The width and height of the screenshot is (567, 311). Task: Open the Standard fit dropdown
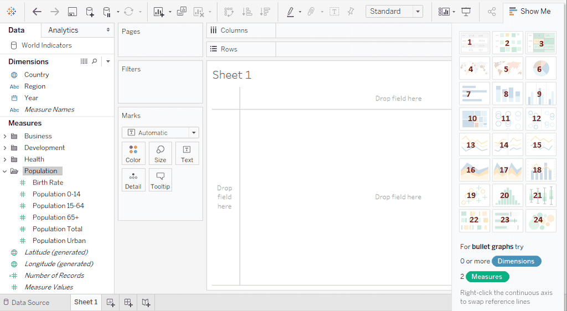(x=394, y=11)
